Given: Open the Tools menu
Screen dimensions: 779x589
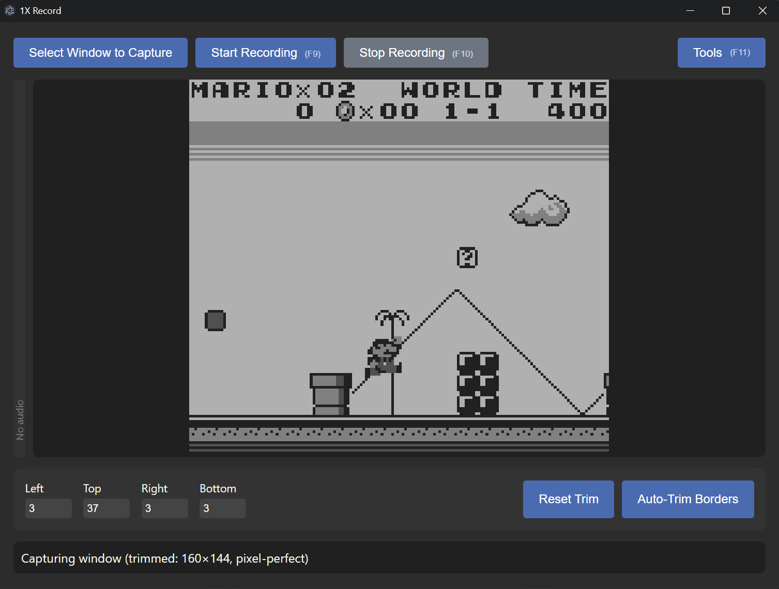Looking at the screenshot, I should coord(721,53).
